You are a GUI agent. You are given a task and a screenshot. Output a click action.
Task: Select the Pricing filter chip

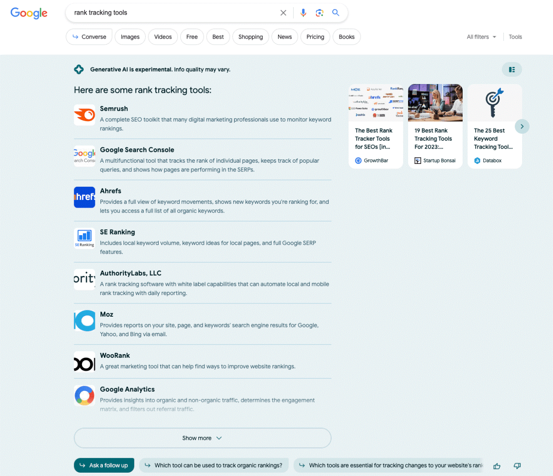coord(315,37)
